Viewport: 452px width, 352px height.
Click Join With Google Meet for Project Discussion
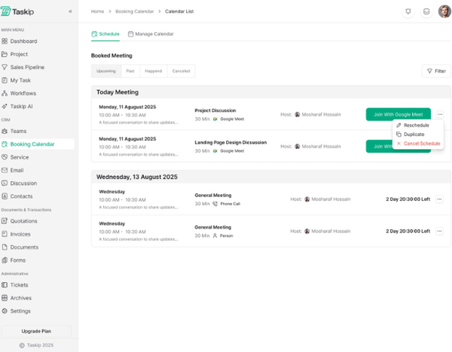[398, 114]
